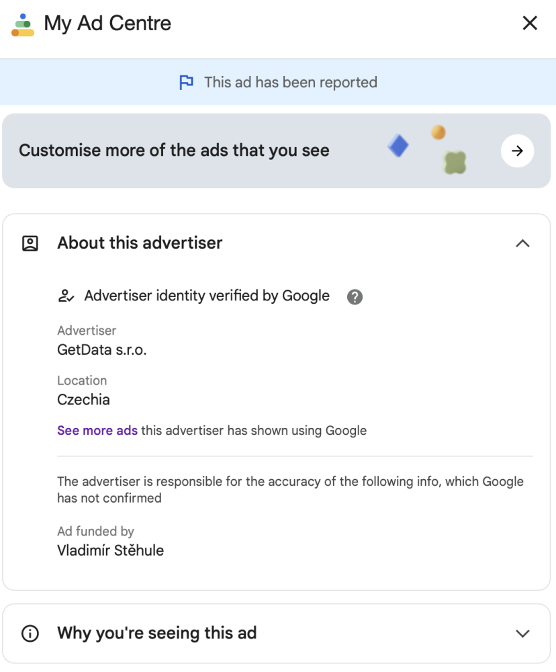Click the info icon beside "Why you're seeing"
This screenshot has width=556, height=672.
(30, 633)
